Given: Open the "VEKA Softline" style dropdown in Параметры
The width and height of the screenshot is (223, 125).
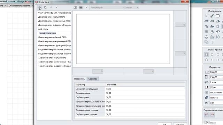Looking at the screenshot, I should tap(216, 93).
